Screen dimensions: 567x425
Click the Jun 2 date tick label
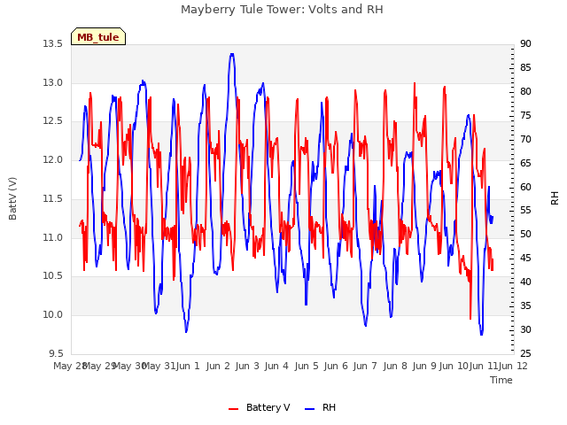click(218, 366)
